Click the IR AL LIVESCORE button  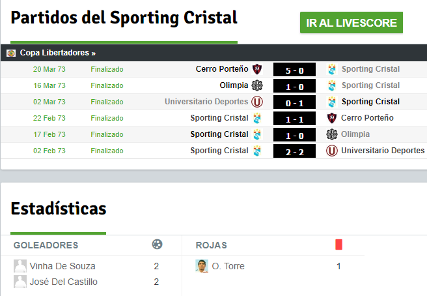click(x=351, y=23)
